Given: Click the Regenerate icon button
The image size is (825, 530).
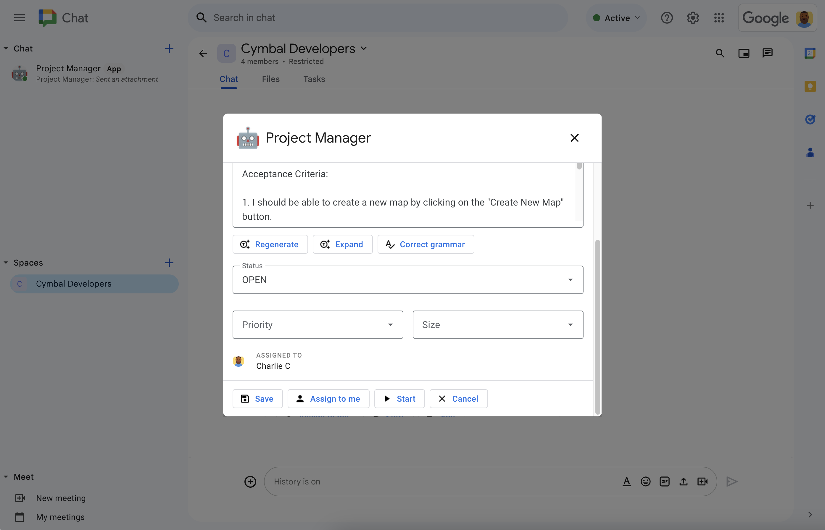Looking at the screenshot, I should point(245,245).
